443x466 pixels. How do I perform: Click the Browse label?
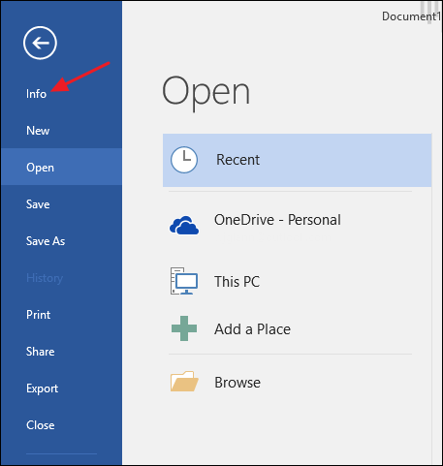pyautogui.click(x=237, y=383)
